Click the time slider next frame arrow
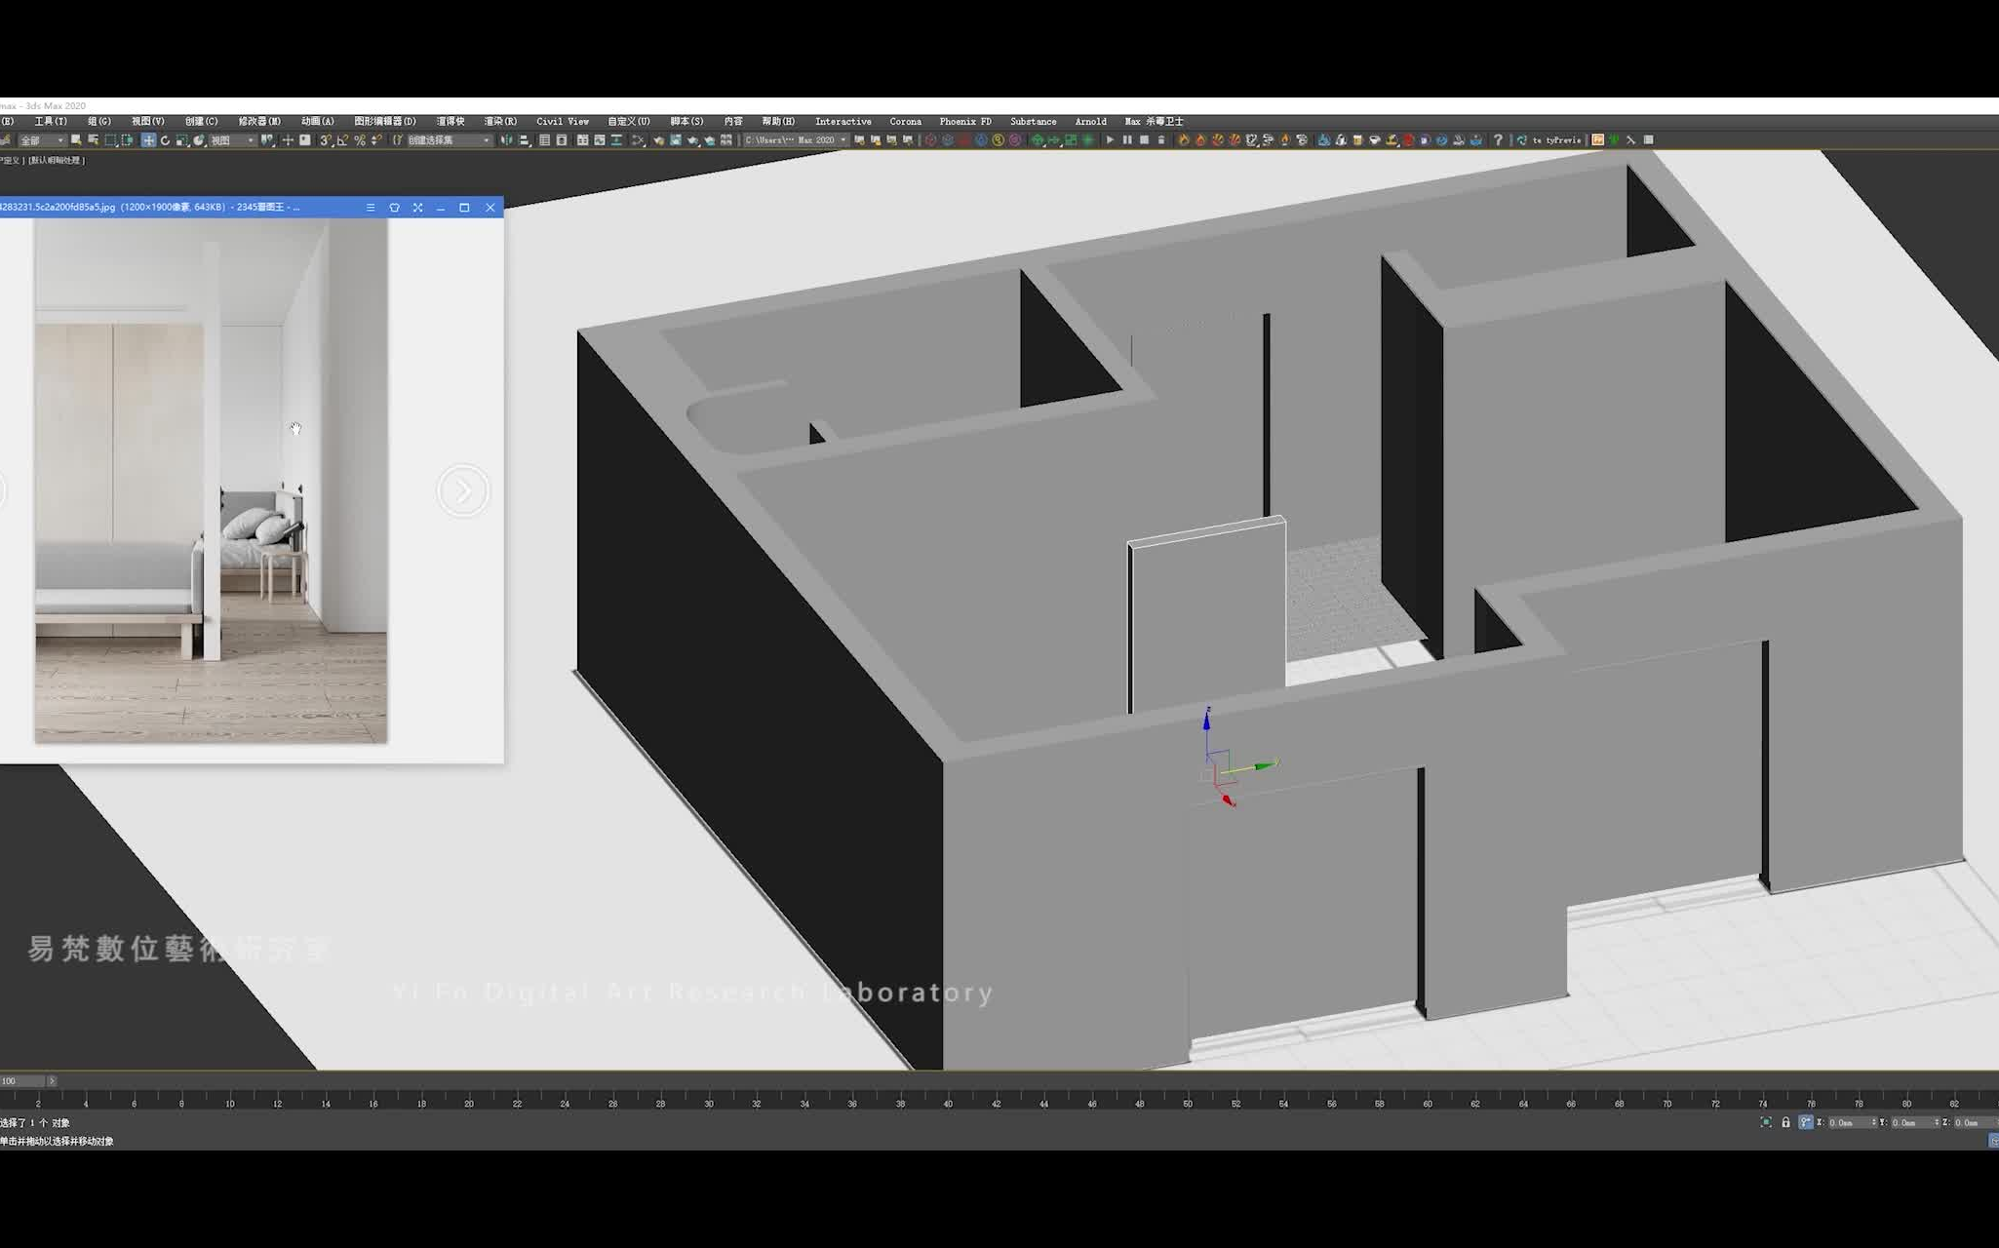1999x1248 pixels. (x=52, y=1081)
